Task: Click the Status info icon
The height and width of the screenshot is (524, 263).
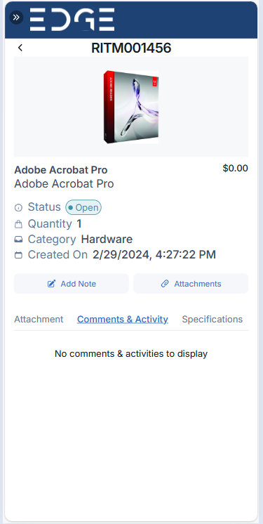Action: [x=18, y=207]
